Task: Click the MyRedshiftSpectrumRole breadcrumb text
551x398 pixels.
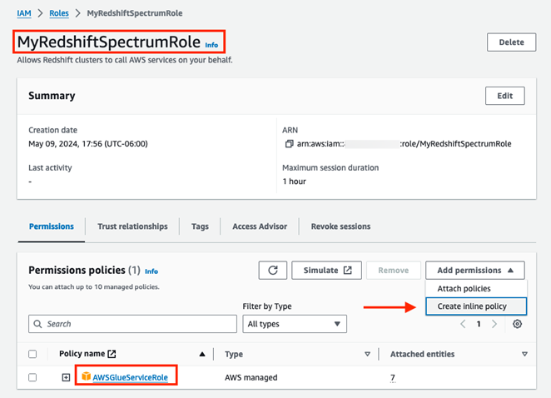Action: pyautogui.click(x=135, y=13)
